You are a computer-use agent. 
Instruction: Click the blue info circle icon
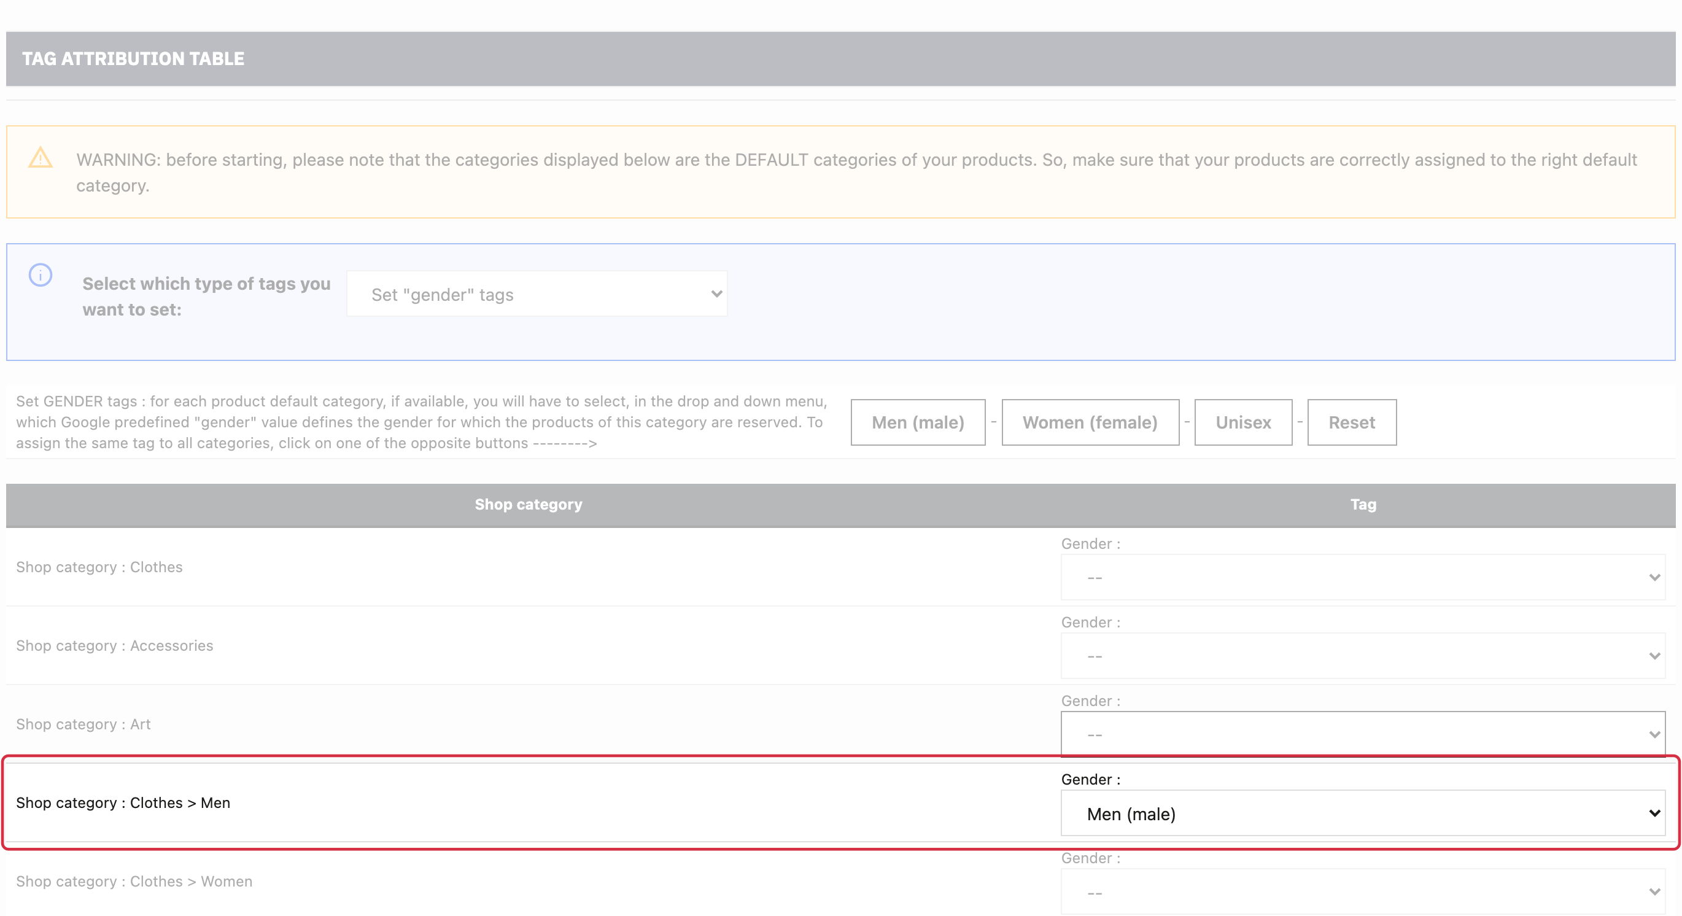point(41,275)
